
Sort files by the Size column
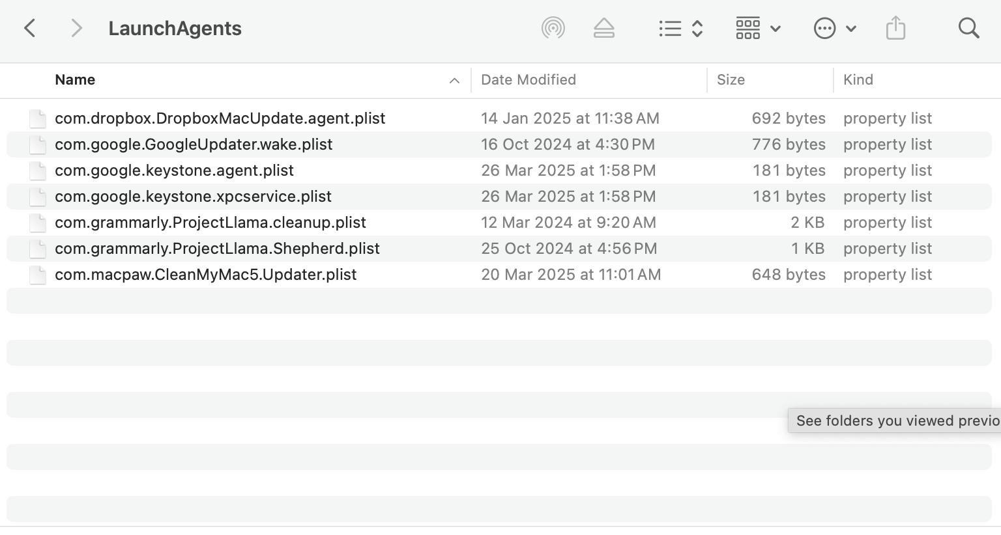tap(731, 80)
